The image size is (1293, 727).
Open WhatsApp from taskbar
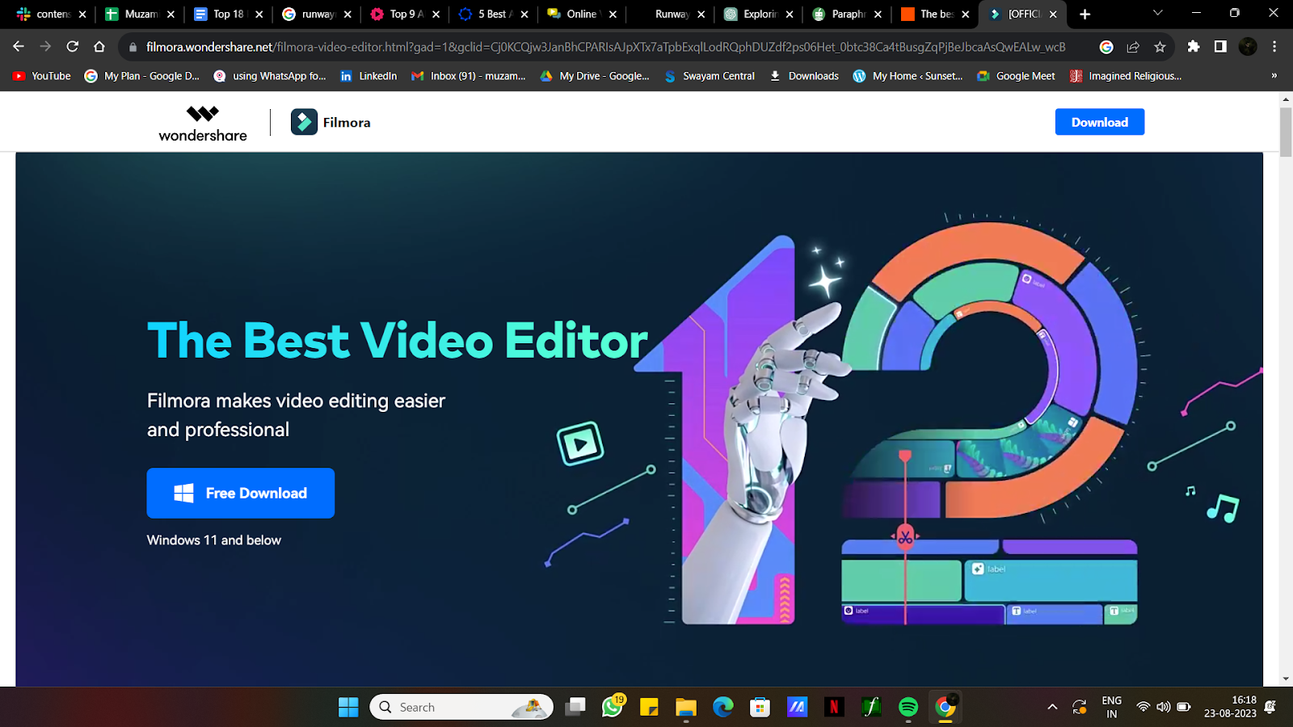point(613,707)
